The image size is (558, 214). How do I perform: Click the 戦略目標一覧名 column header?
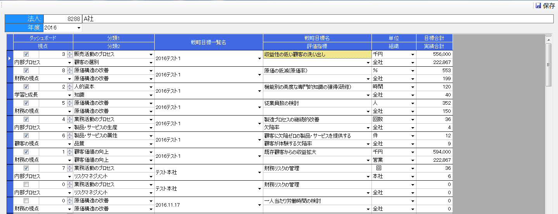click(x=209, y=42)
